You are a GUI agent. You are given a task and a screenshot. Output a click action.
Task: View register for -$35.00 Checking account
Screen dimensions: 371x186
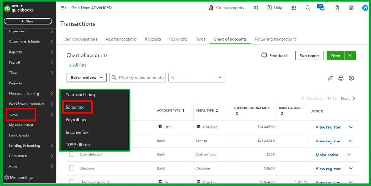tap(328, 169)
